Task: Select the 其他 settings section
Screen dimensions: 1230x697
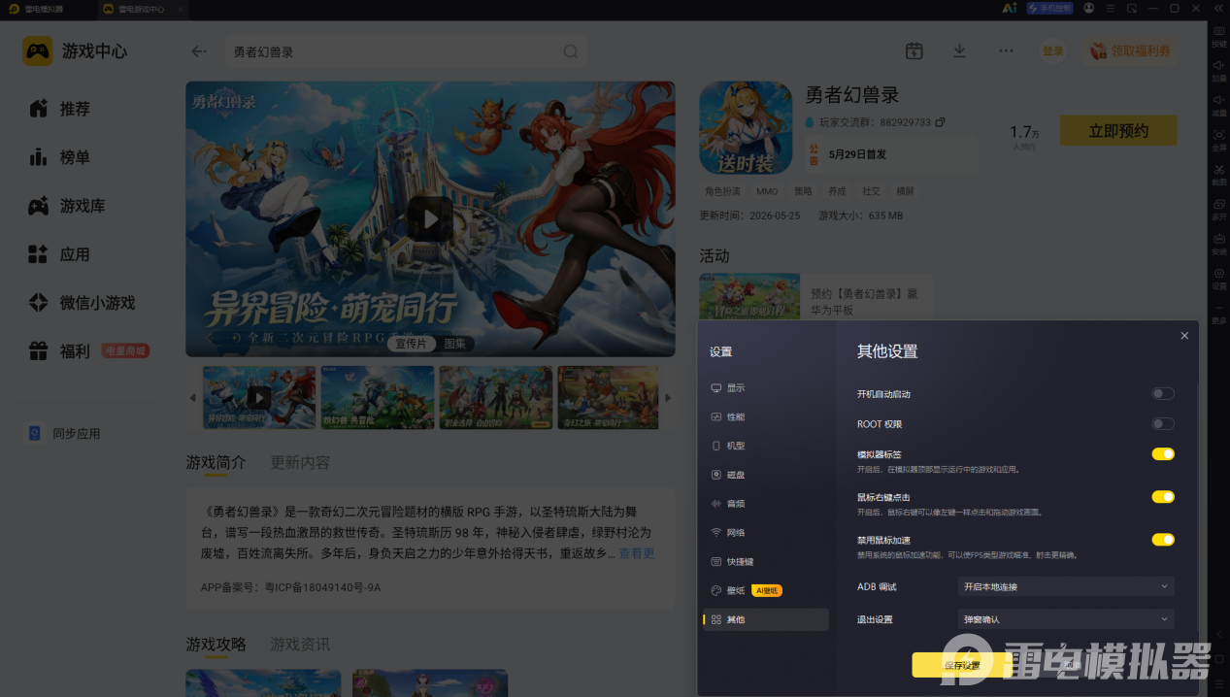Action: (765, 619)
